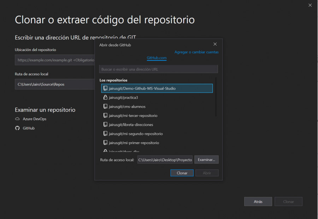Click the repo icon beside mi-segundo-repositorio

click(105, 133)
